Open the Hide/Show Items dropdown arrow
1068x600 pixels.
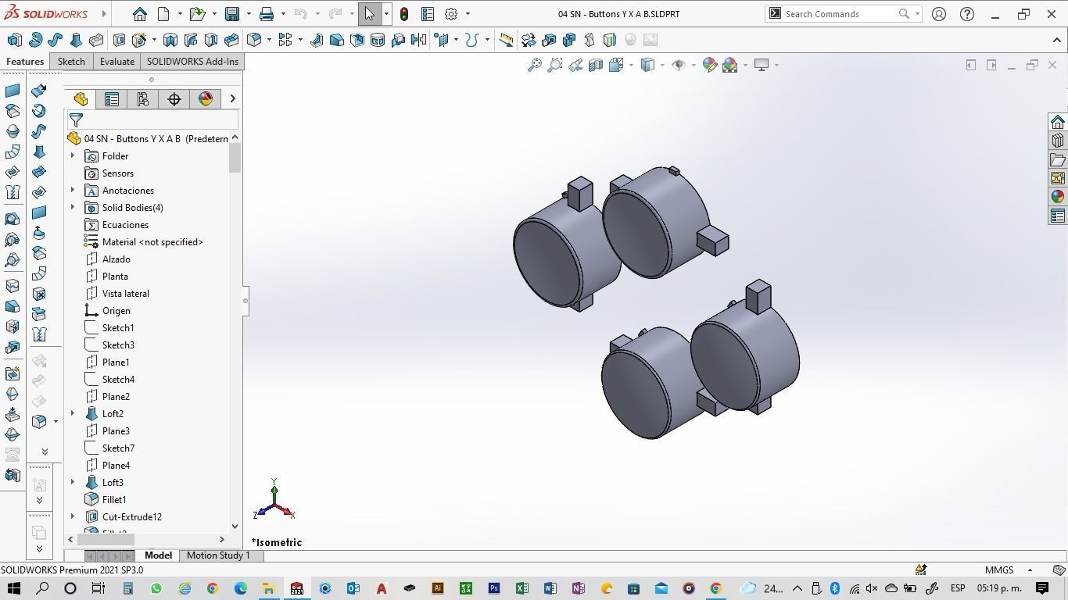[693, 65]
